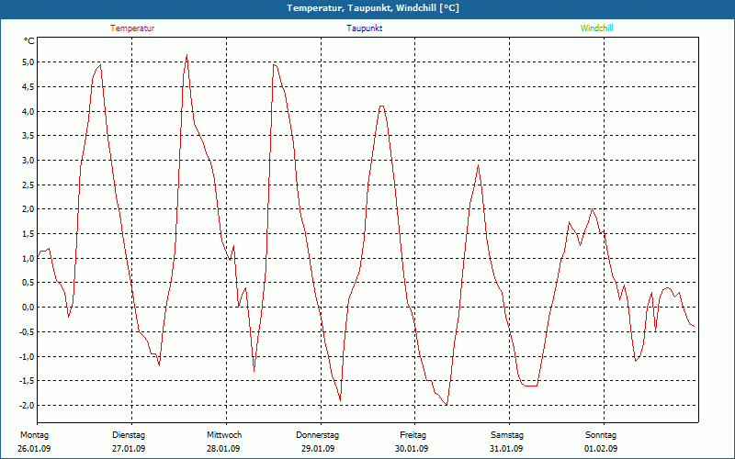The height and width of the screenshot is (459, 735).
Task: Click the date 27.01.09
Action: tap(129, 449)
